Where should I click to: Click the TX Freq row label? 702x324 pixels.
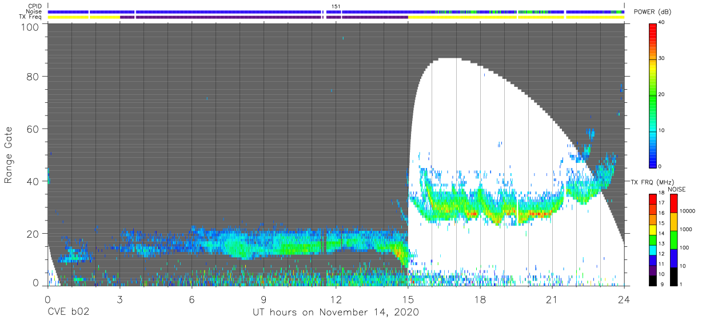pos(30,17)
